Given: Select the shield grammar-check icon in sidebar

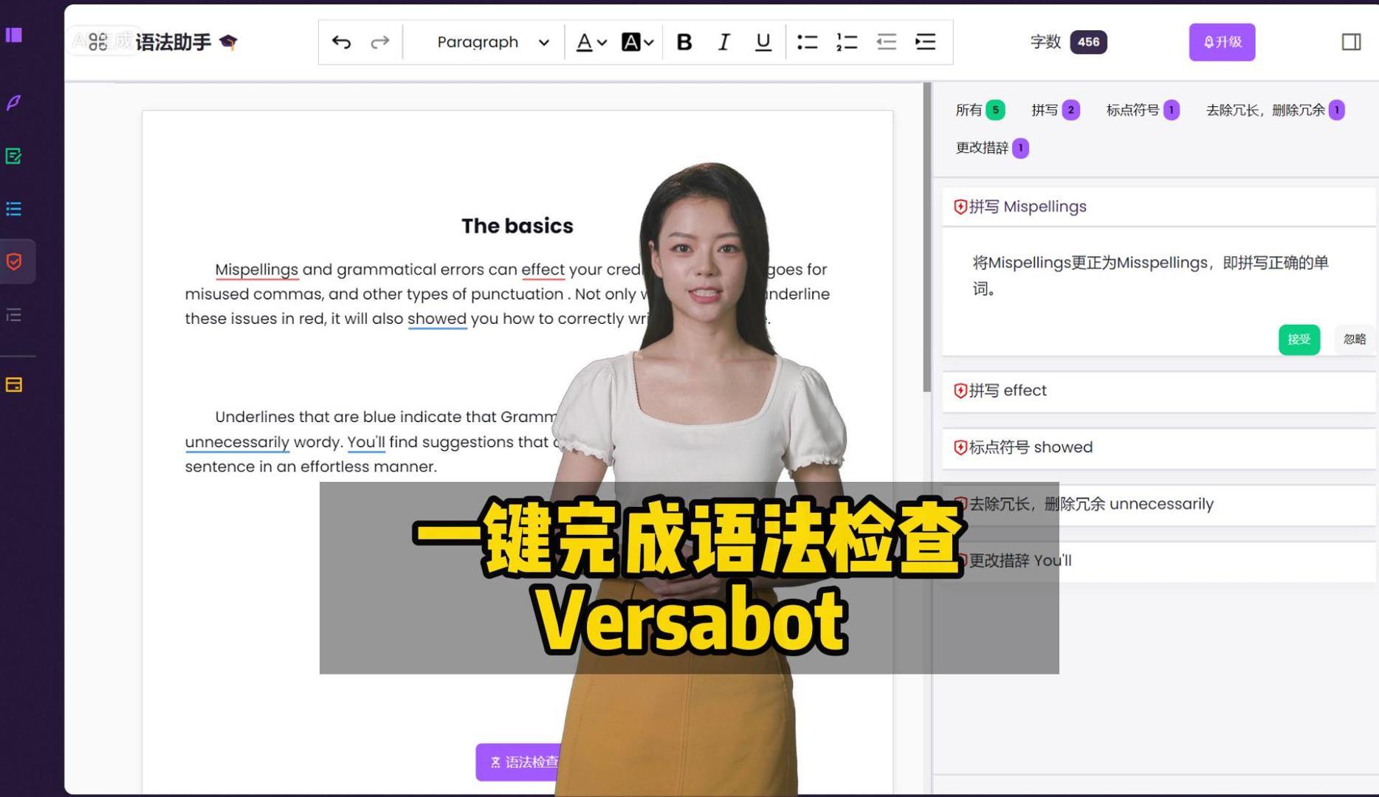Looking at the screenshot, I should [x=15, y=261].
